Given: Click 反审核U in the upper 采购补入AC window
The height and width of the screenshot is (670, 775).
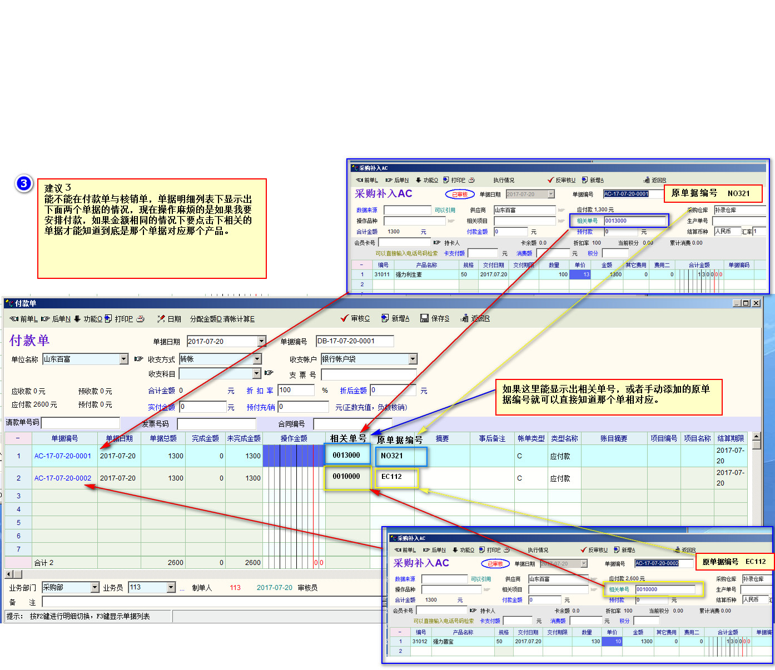Looking at the screenshot, I should [x=562, y=180].
